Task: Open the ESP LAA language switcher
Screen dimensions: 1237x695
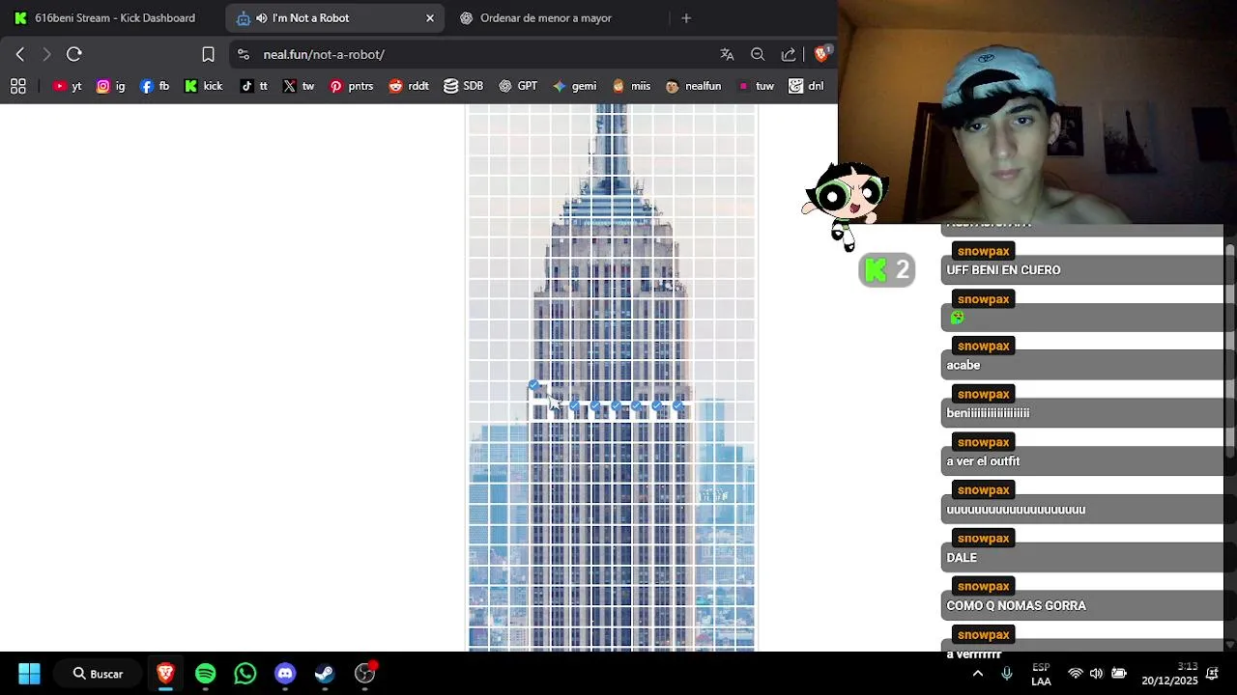Action: 1041,674
